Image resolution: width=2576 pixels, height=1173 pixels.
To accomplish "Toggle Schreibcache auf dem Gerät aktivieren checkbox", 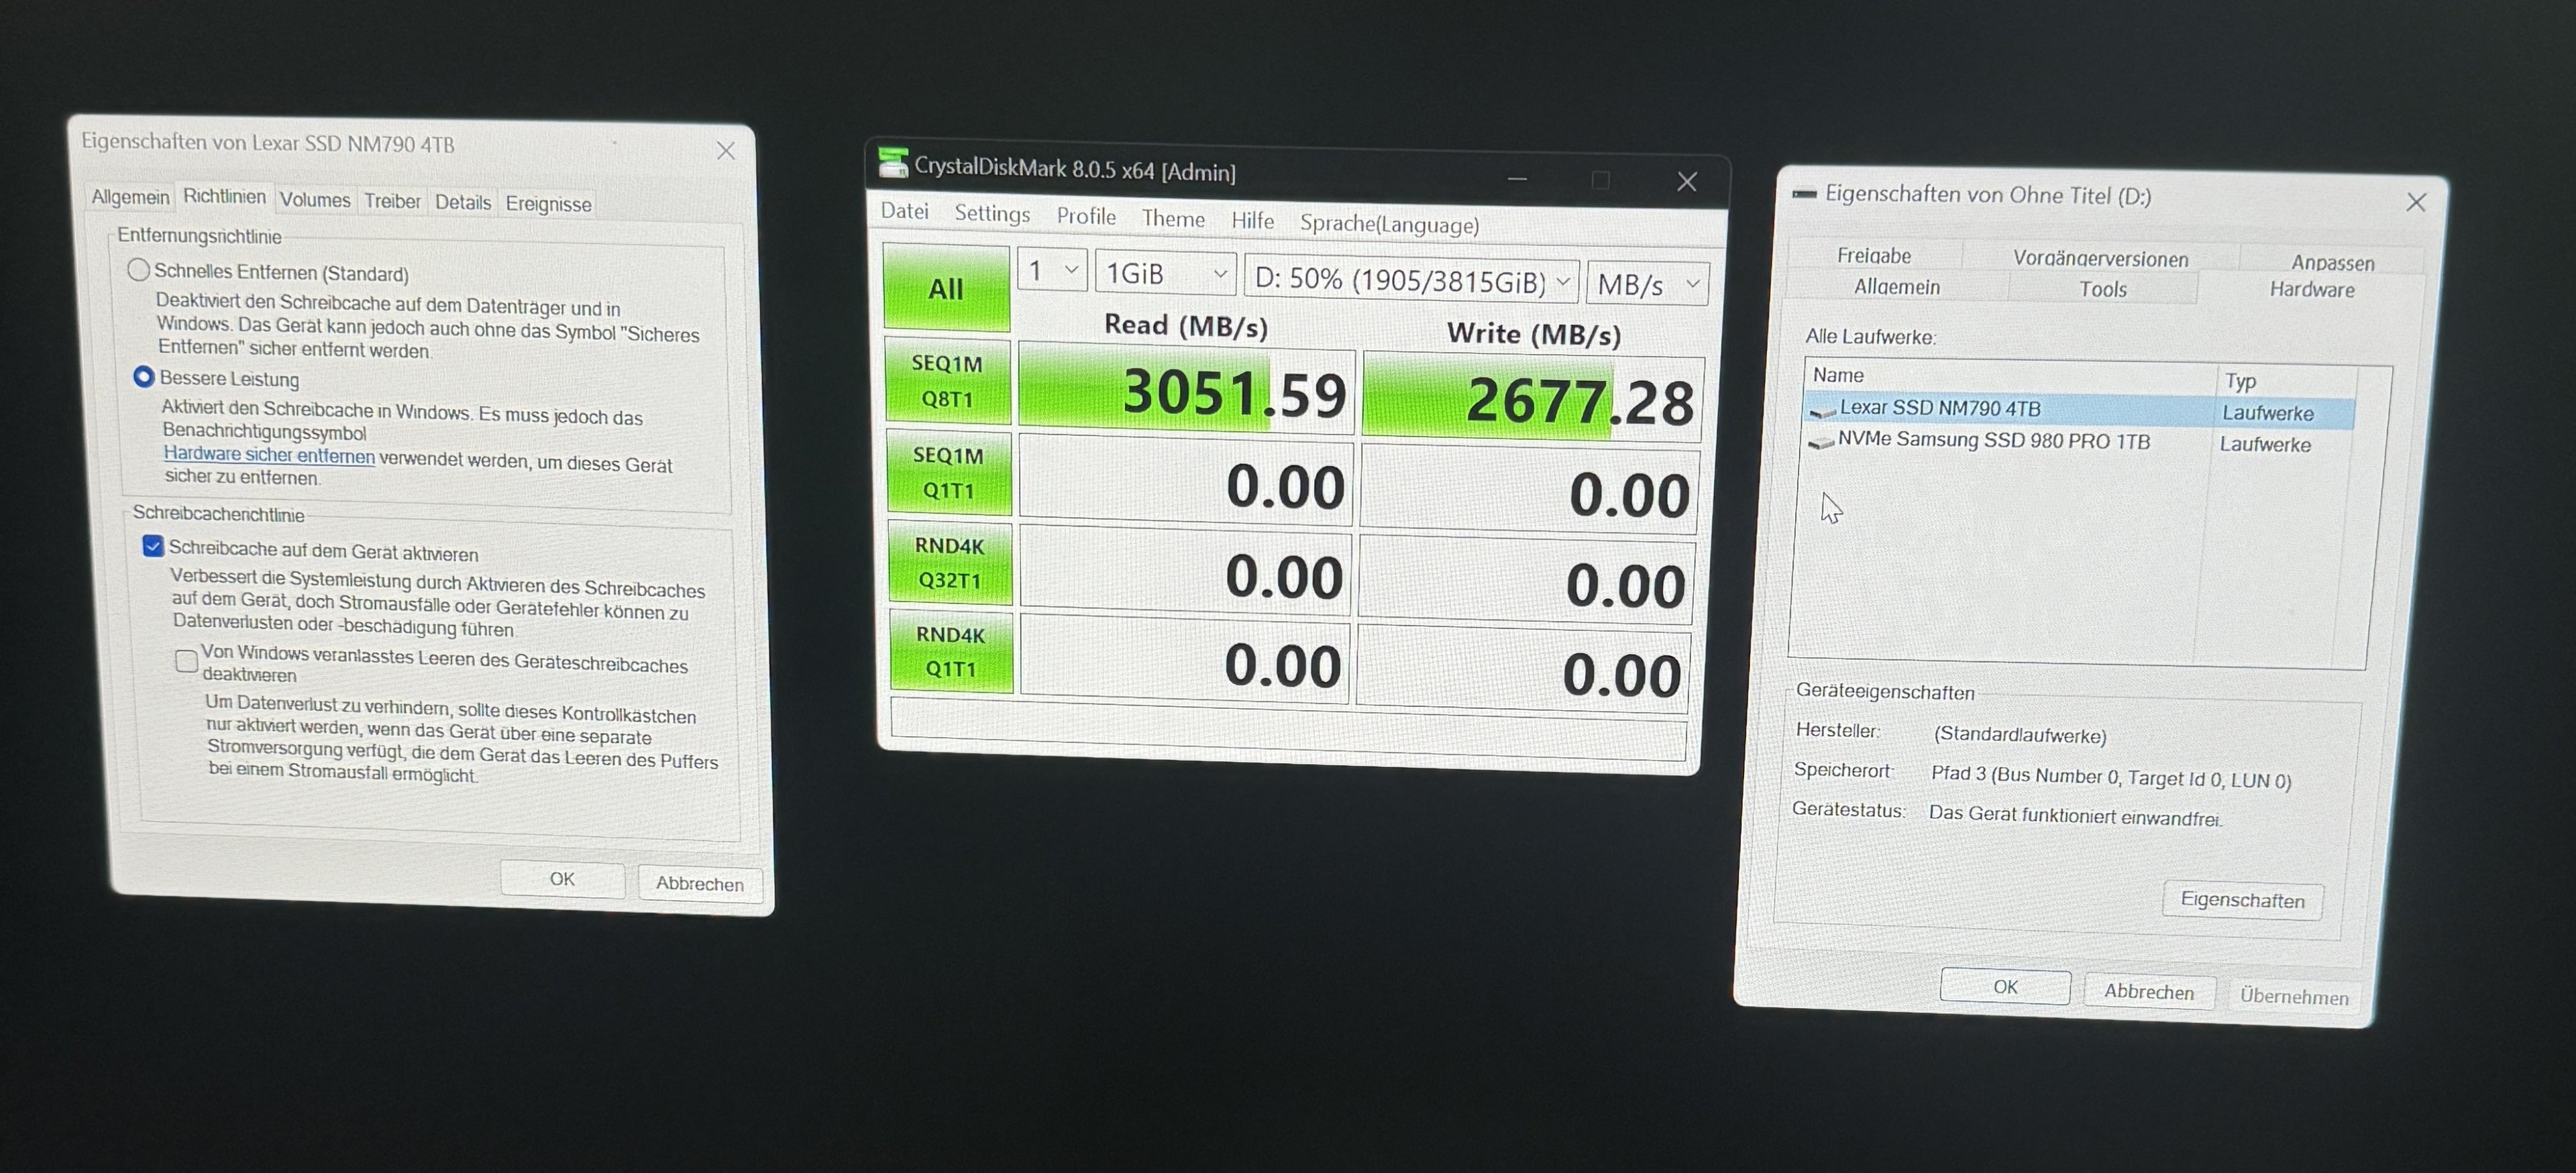I will click(153, 546).
